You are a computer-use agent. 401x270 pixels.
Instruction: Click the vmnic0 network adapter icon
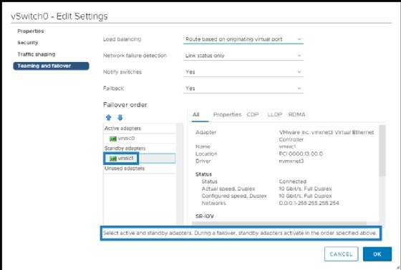[x=113, y=139]
